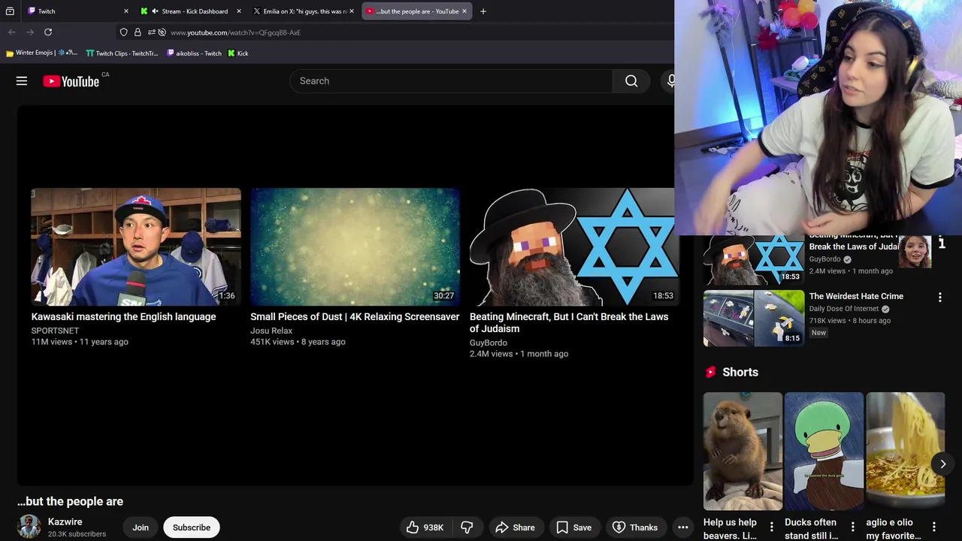Reload the current page

tap(48, 32)
